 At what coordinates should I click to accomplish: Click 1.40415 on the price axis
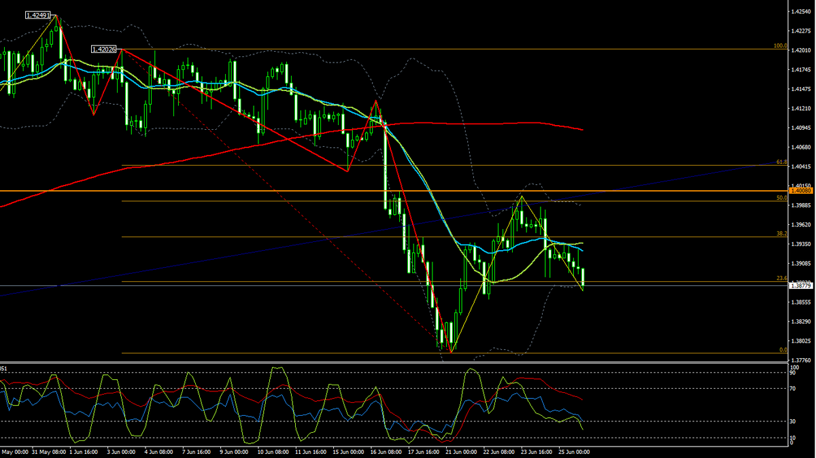pyautogui.click(x=801, y=166)
